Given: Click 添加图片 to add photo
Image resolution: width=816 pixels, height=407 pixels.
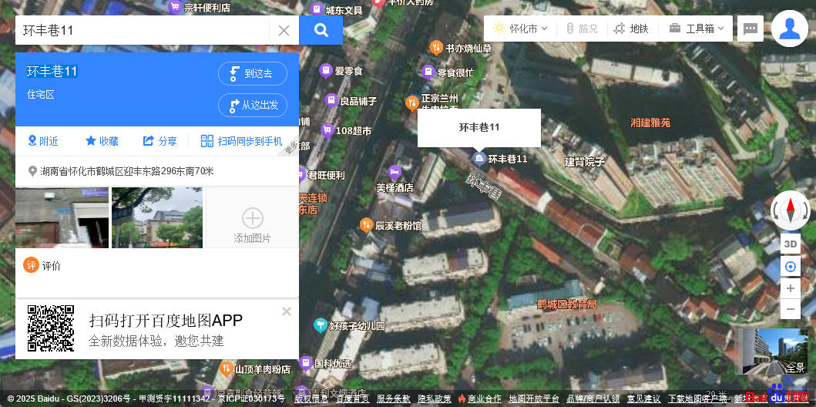Looking at the screenshot, I should coord(252,224).
